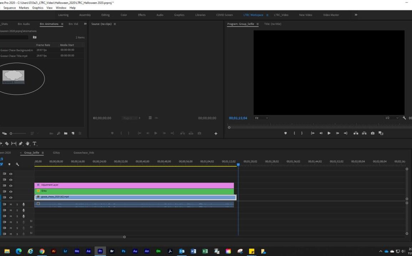Switch to the Color workspace

point(124,15)
